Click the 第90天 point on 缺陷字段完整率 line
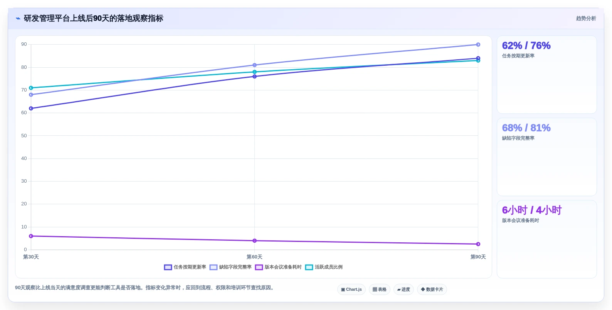The height and width of the screenshot is (310, 612). coord(478,45)
